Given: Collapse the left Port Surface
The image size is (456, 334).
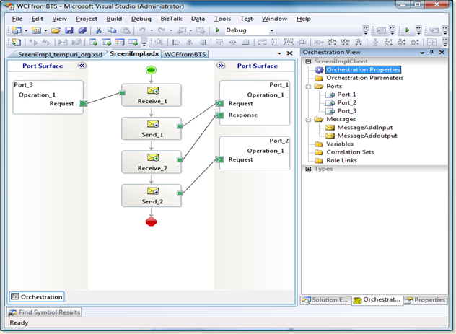Looking at the screenshot, I should [82, 66].
